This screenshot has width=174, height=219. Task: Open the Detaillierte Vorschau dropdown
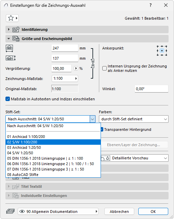coord(135,158)
